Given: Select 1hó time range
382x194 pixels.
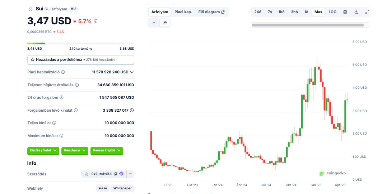Looking at the screenshot, I should tap(281, 12).
